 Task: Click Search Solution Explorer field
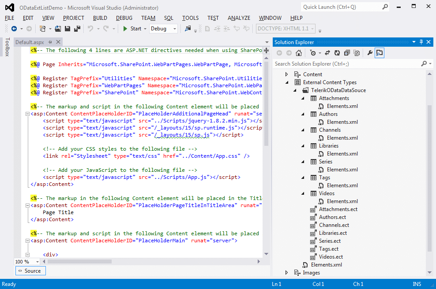click(x=353, y=64)
